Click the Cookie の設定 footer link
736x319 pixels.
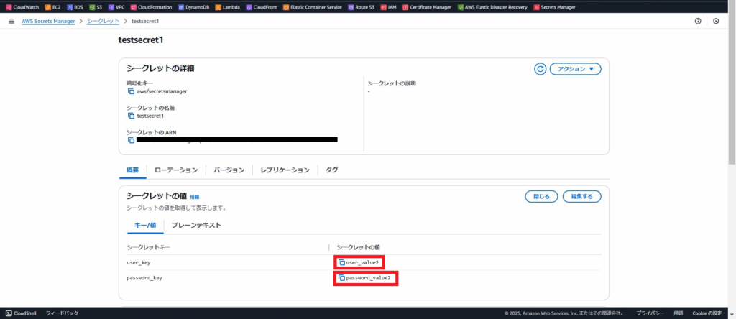click(x=707, y=313)
